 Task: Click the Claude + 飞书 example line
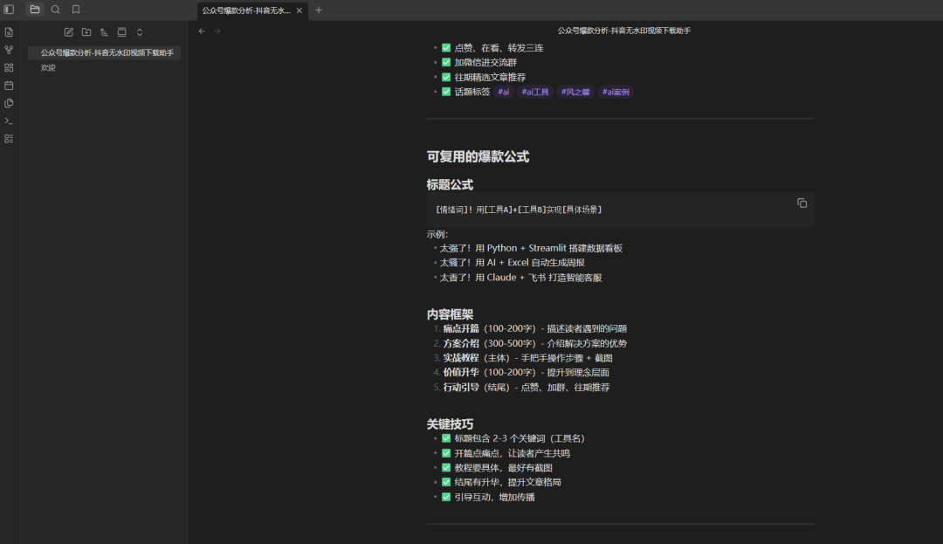pos(520,278)
